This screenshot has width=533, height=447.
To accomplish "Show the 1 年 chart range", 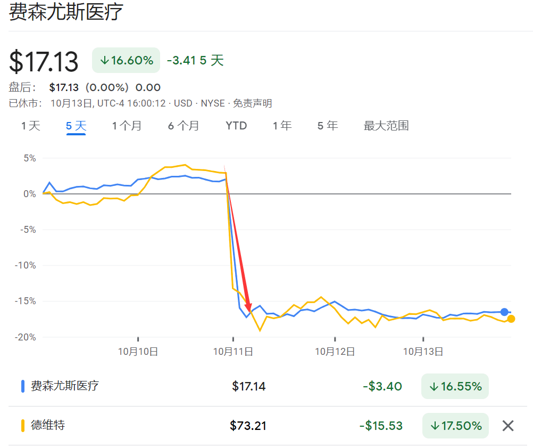I will [282, 126].
